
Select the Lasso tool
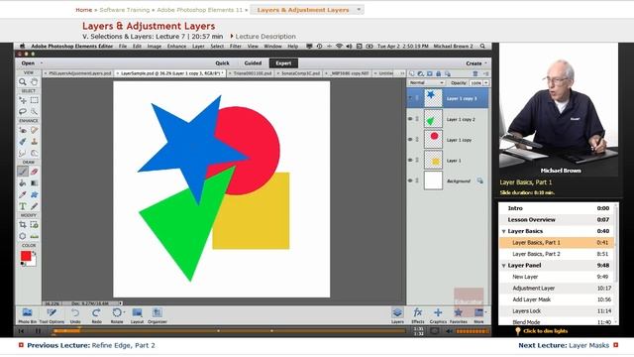(23, 111)
